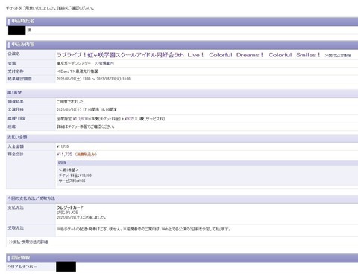
Task: Open the 受付公演情報 link beside the show title
Action: click(x=338, y=56)
